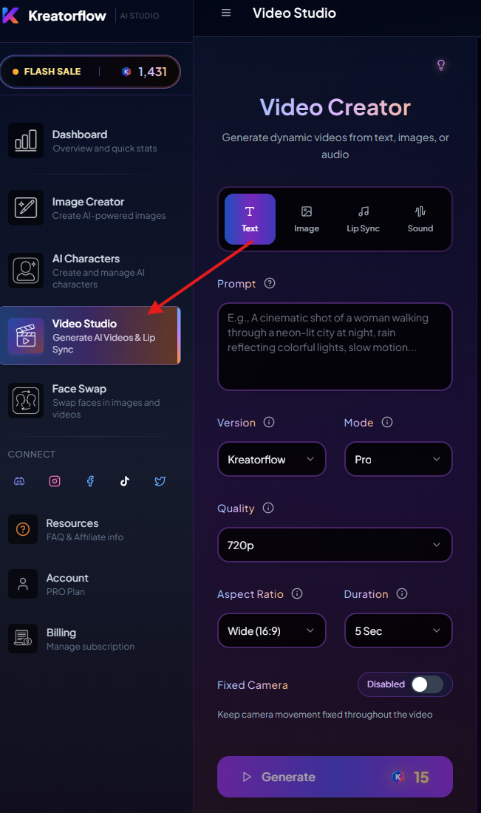Image resolution: width=481 pixels, height=813 pixels.
Task: Click the Quality info icon
Action: tap(268, 508)
